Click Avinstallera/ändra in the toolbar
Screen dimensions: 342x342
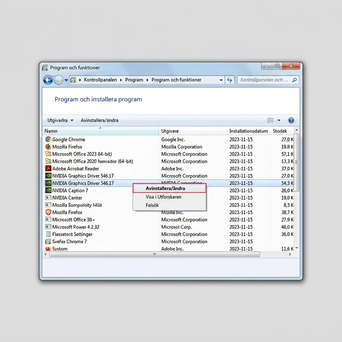(100, 120)
